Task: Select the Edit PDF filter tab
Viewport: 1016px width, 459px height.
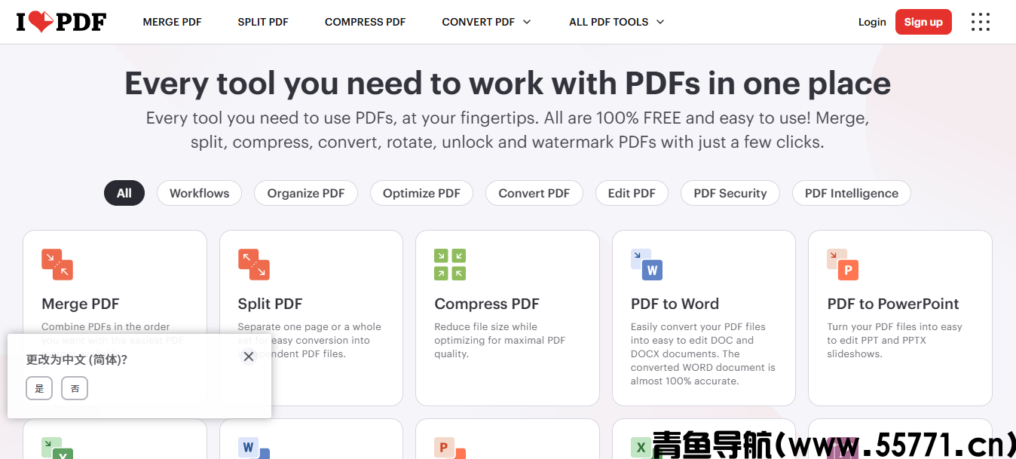Action: [x=632, y=193]
